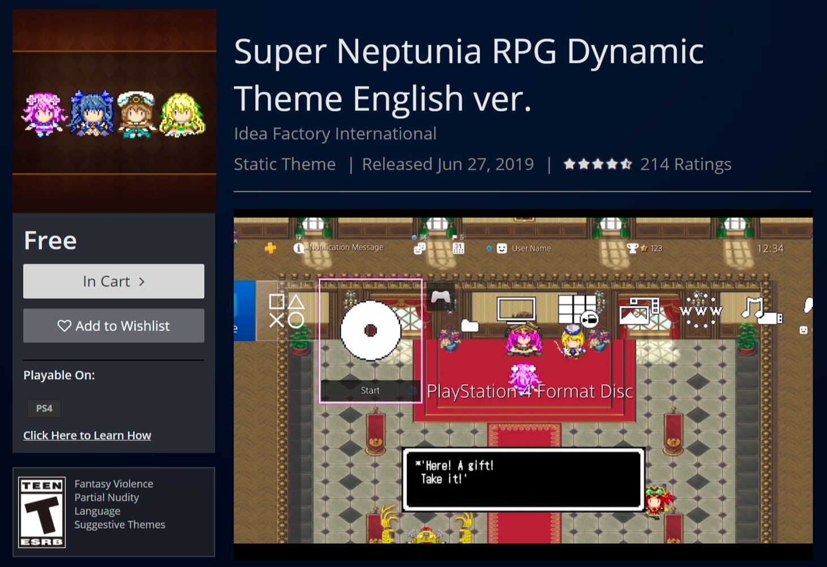Click the WWW browser icon in preview

(701, 311)
